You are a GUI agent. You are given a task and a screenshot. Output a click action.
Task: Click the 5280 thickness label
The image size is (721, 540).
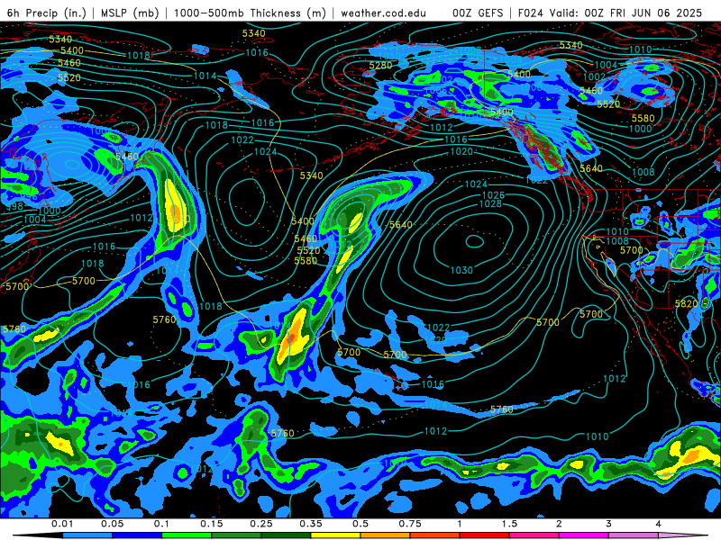coord(380,65)
